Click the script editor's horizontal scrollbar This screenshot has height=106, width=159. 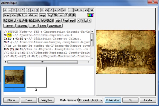pos(43,62)
